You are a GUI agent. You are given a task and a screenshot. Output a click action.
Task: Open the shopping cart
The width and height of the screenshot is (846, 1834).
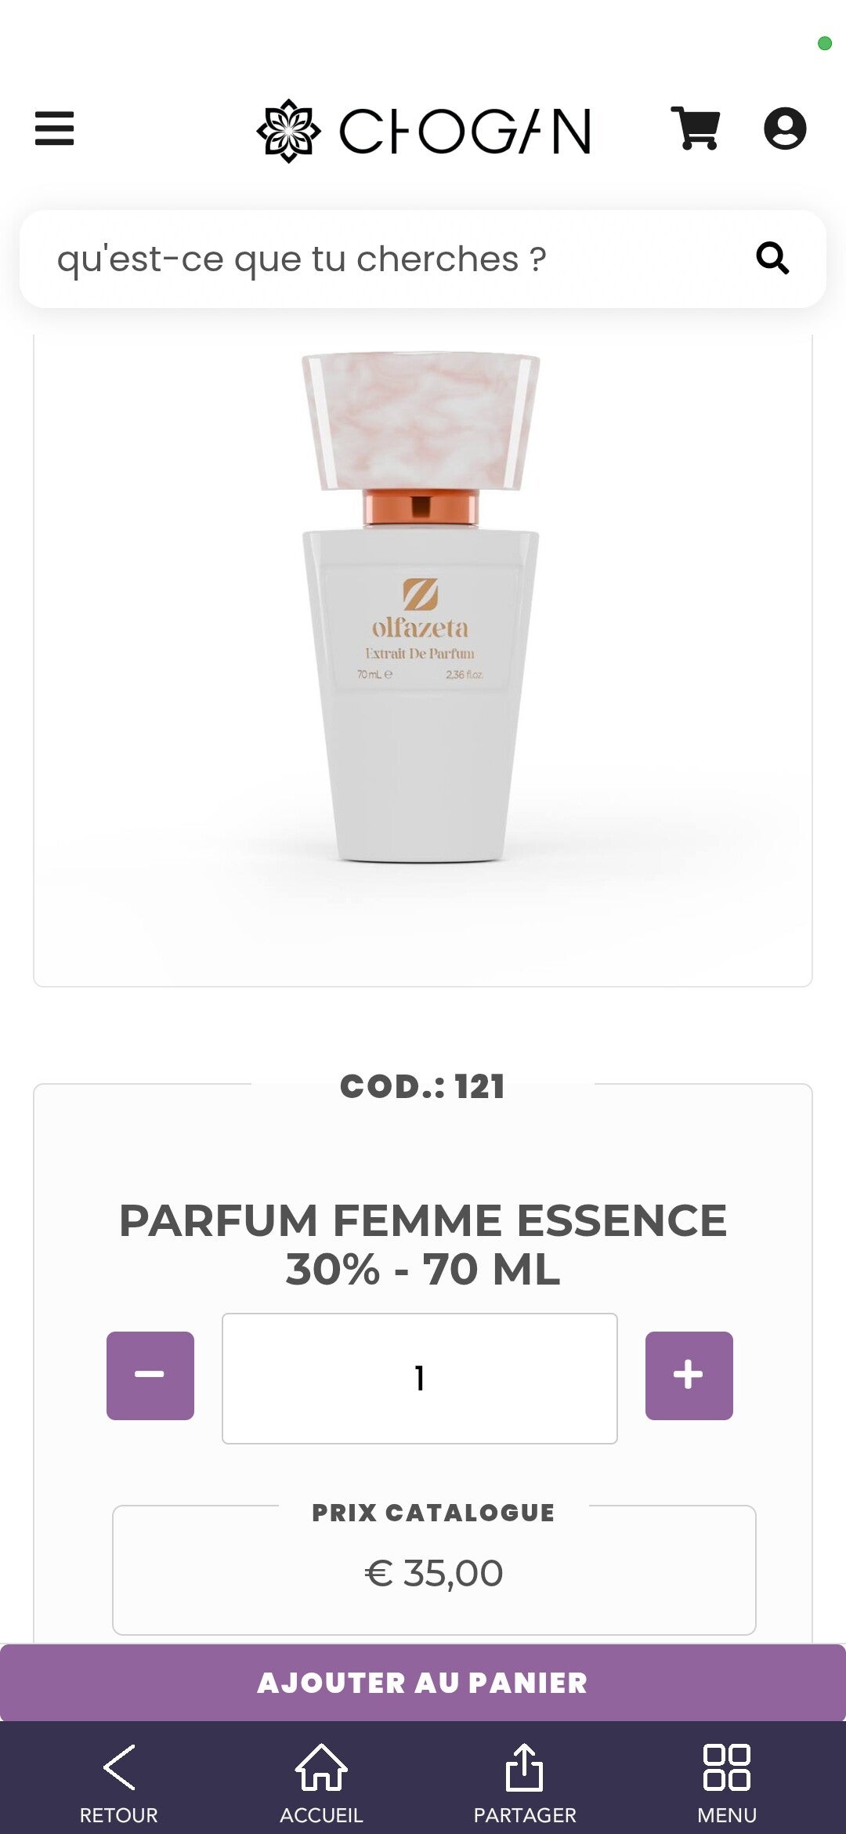click(696, 129)
